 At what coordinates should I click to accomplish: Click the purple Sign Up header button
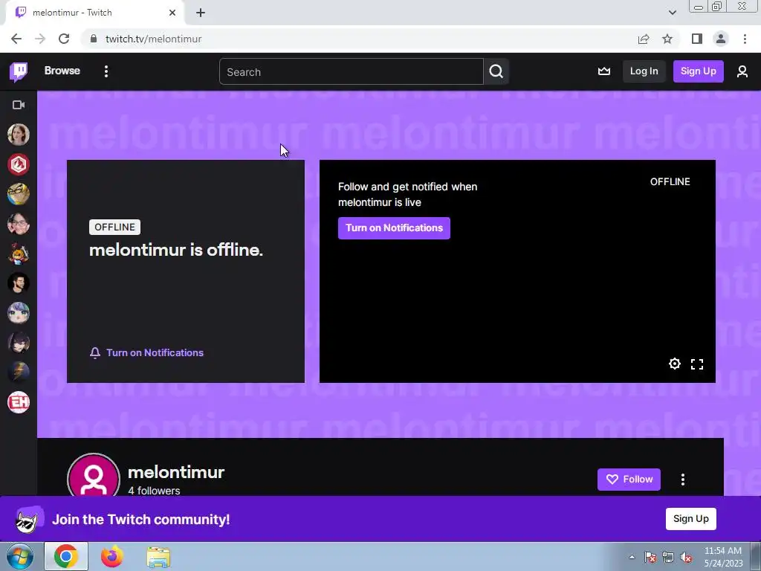click(x=698, y=71)
